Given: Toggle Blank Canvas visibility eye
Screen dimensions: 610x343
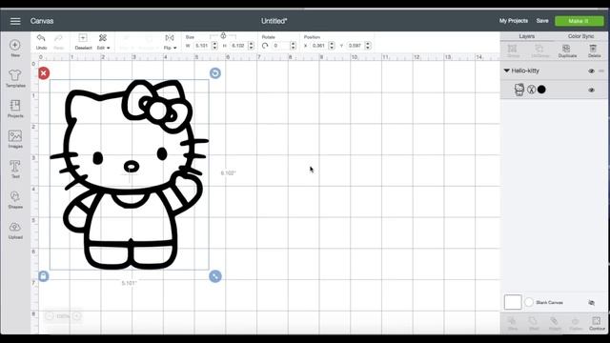Looking at the screenshot, I should click(x=591, y=303).
